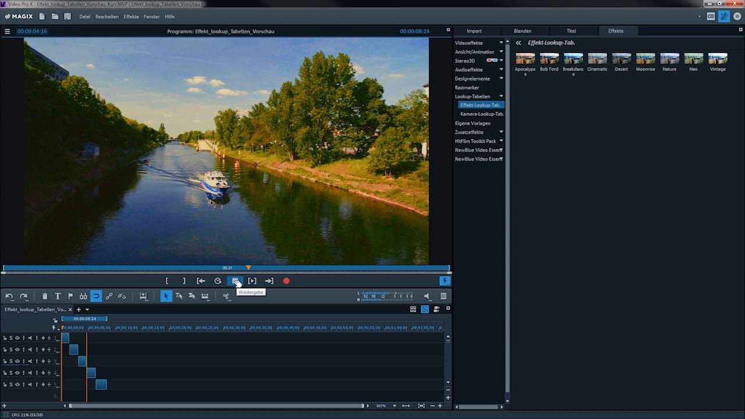Click the insert mode button in the toolbar
Screen dimensions: 745x419
[x=143, y=296]
